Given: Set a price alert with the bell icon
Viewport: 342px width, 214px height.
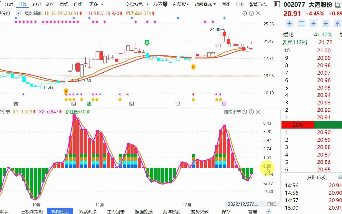Looking at the screenshot, I should click(x=338, y=5).
